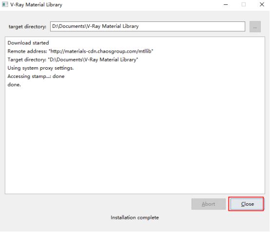Click the V-Ray app icon in title bar
Screen dimensions: 270x232
(5, 4)
